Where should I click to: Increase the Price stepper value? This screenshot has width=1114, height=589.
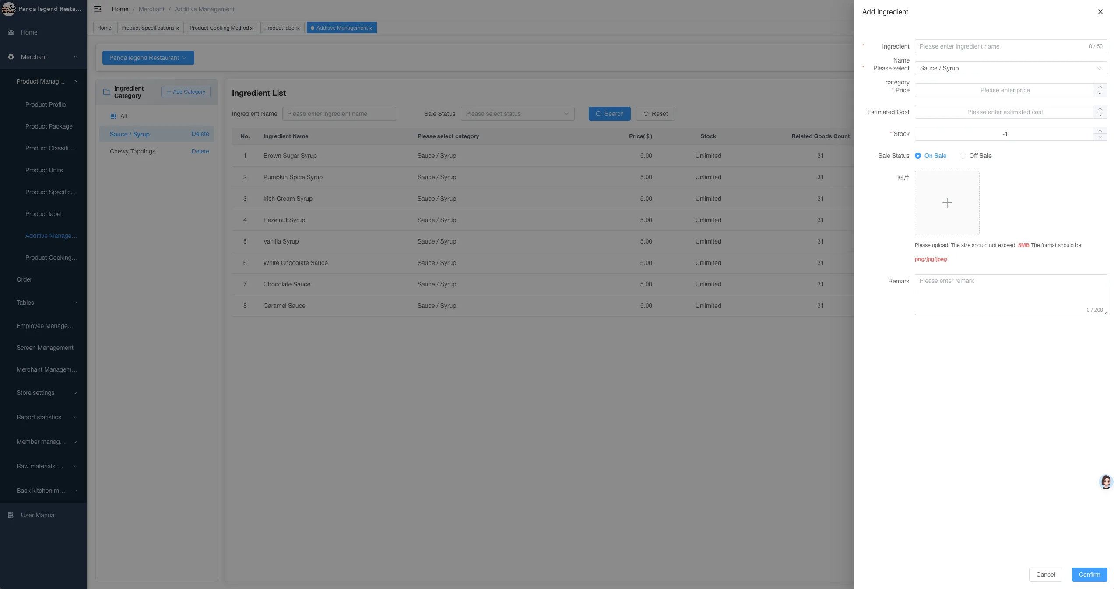point(1100,87)
